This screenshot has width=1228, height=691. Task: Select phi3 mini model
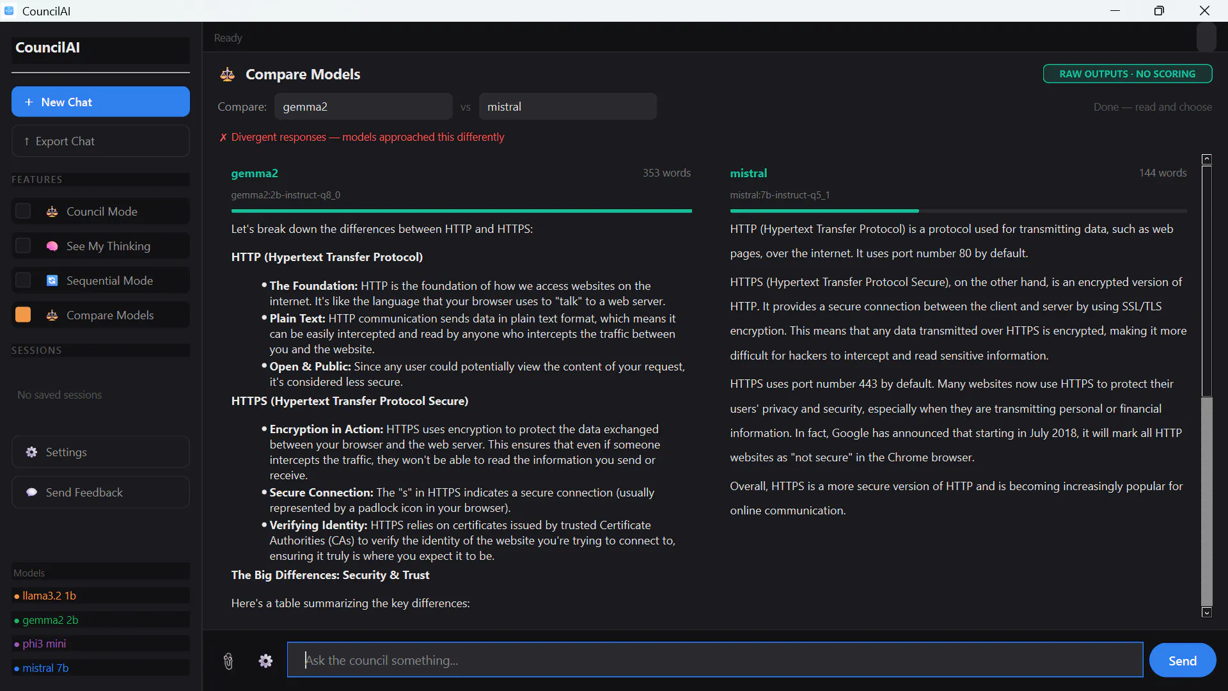tap(100, 644)
